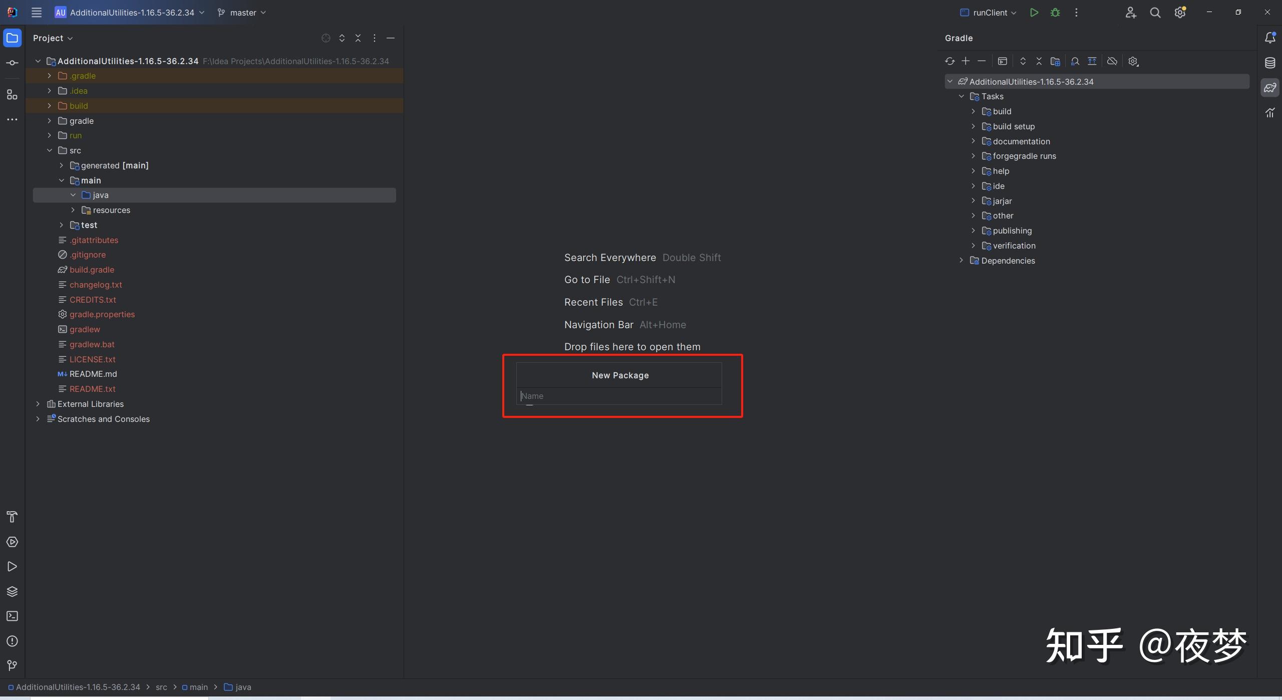Toggle Gradle tool window sidebar button
The width and height of the screenshot is (1282, 700).
coord(1269,88)
